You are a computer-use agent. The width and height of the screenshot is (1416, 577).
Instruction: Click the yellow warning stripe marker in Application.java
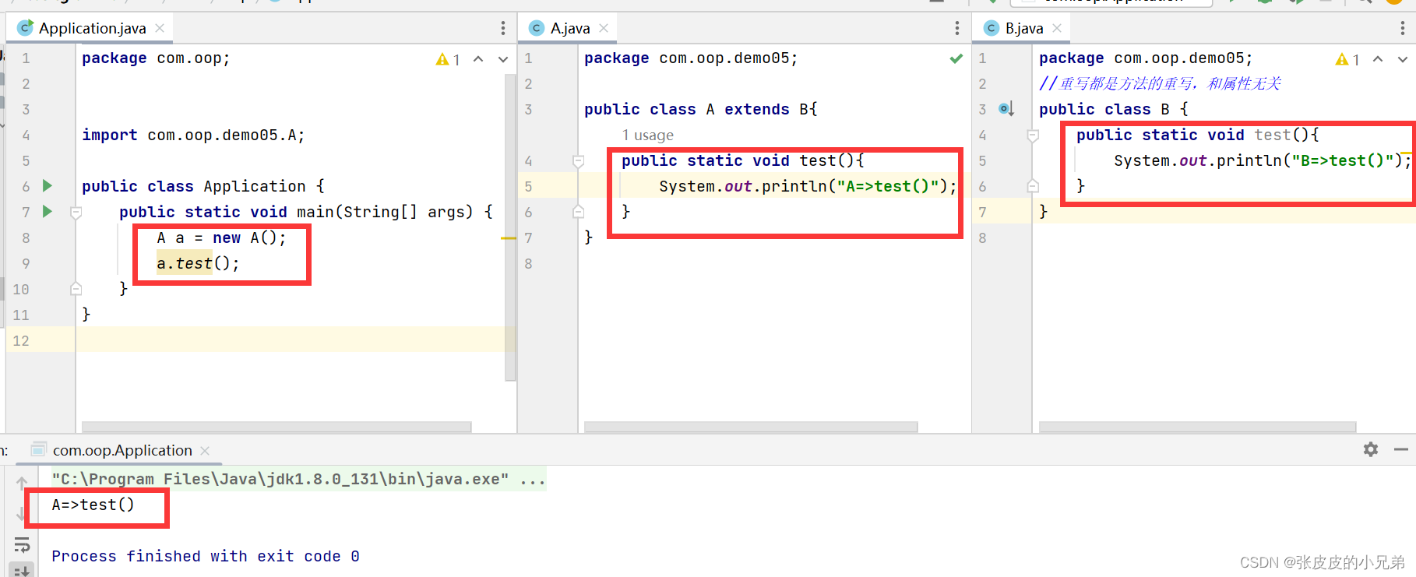509,237
